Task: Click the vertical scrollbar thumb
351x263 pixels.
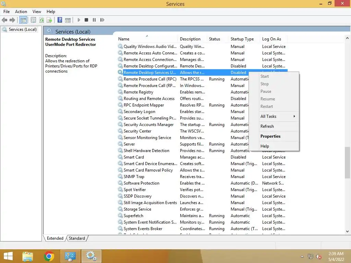Action: [x=347, y=163]
